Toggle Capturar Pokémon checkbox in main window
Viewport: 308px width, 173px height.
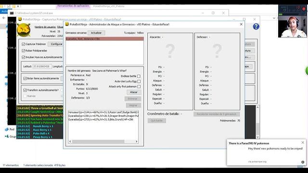(x=24, y=44)
